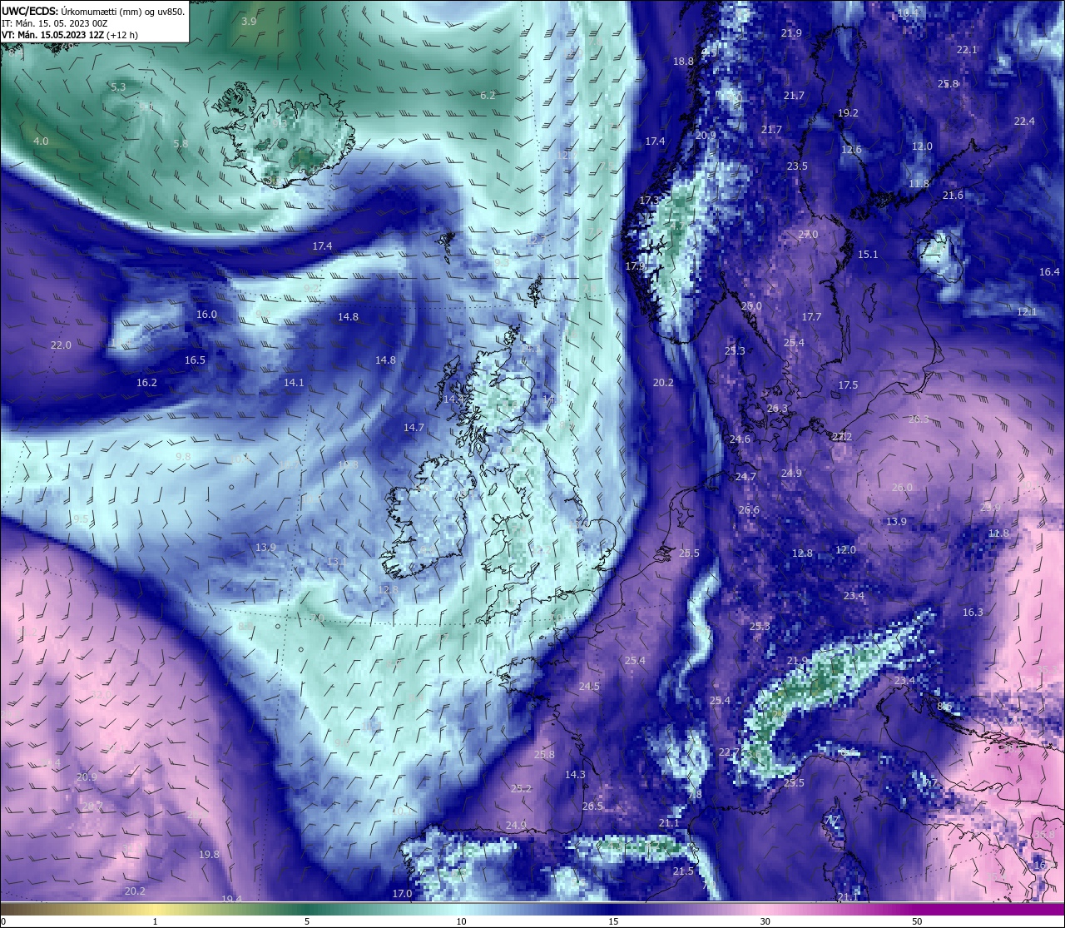
Task: Click the '21.6' value on the map
Action: tap(953, 196)
